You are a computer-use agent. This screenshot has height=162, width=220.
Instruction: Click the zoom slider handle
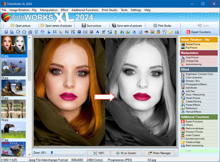[52, 152]
